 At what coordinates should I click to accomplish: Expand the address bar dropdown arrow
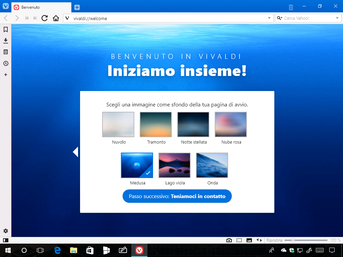(269, 18)
